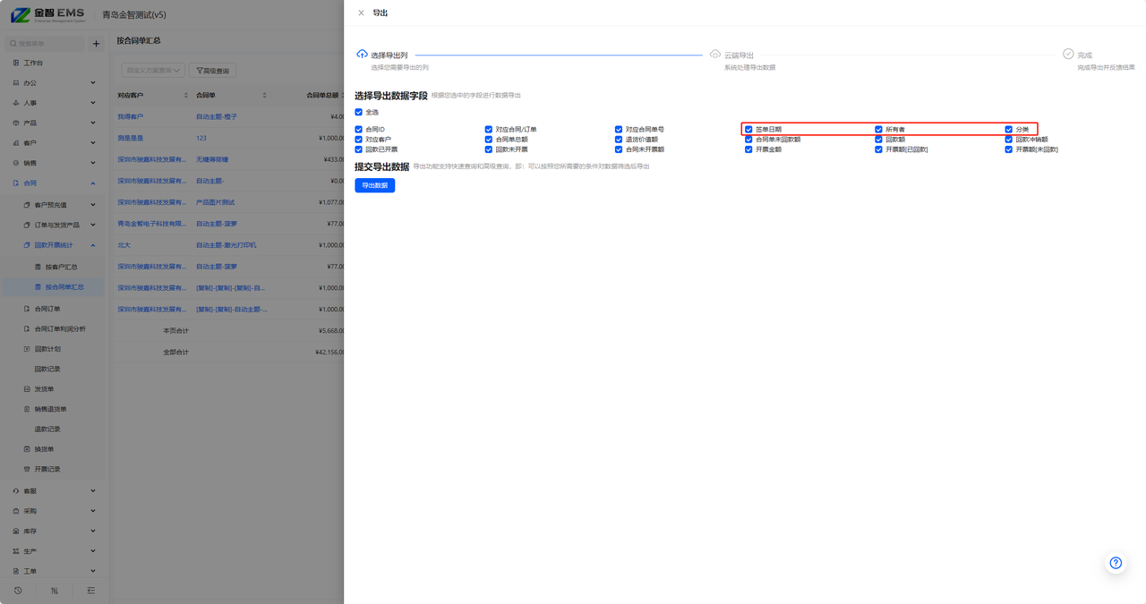The image size is (1146, 604).
Task: Expand the 销售 menu chevron
Action: click(x=93, y=163)
